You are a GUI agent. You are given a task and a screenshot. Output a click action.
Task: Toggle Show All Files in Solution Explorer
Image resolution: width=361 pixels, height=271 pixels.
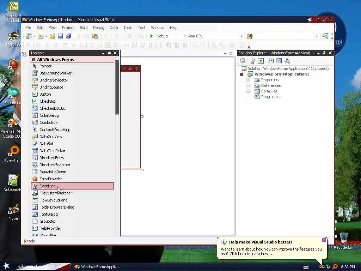253,61
